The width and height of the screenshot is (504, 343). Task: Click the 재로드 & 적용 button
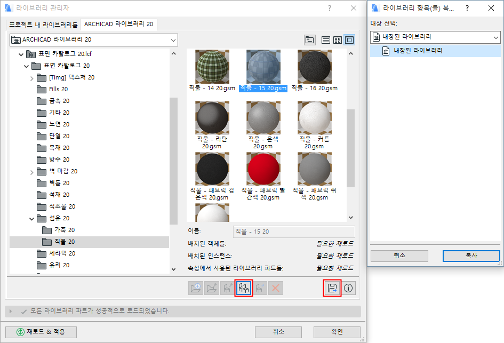41,331
